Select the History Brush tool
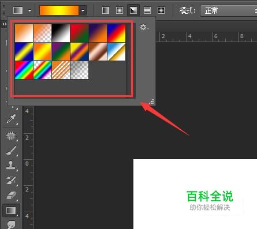 point(11,181)
